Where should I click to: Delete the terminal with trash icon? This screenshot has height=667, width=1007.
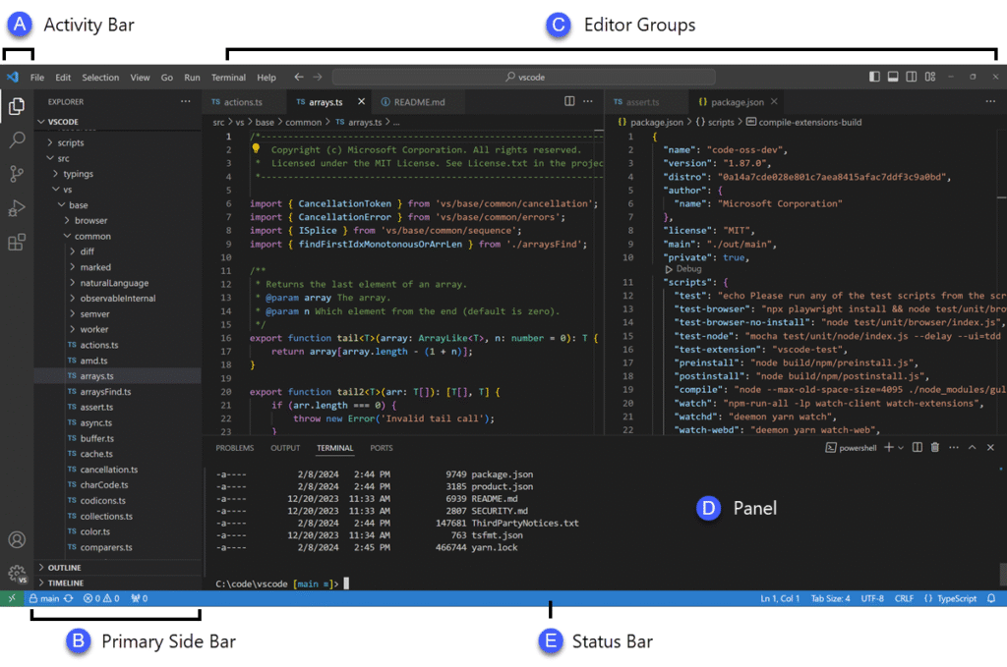935,448
